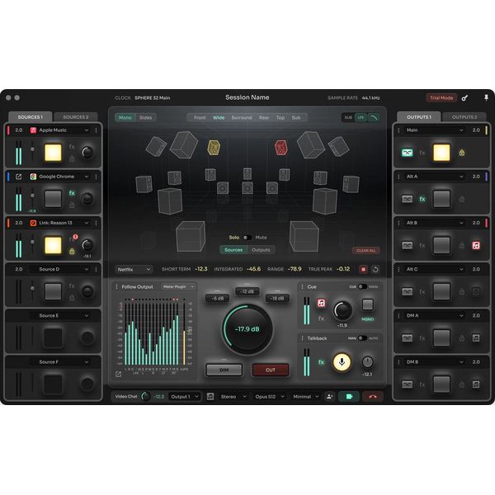Open the Netflix loudness preset dropdown
The image size is (495, 495).
point(134,269)
